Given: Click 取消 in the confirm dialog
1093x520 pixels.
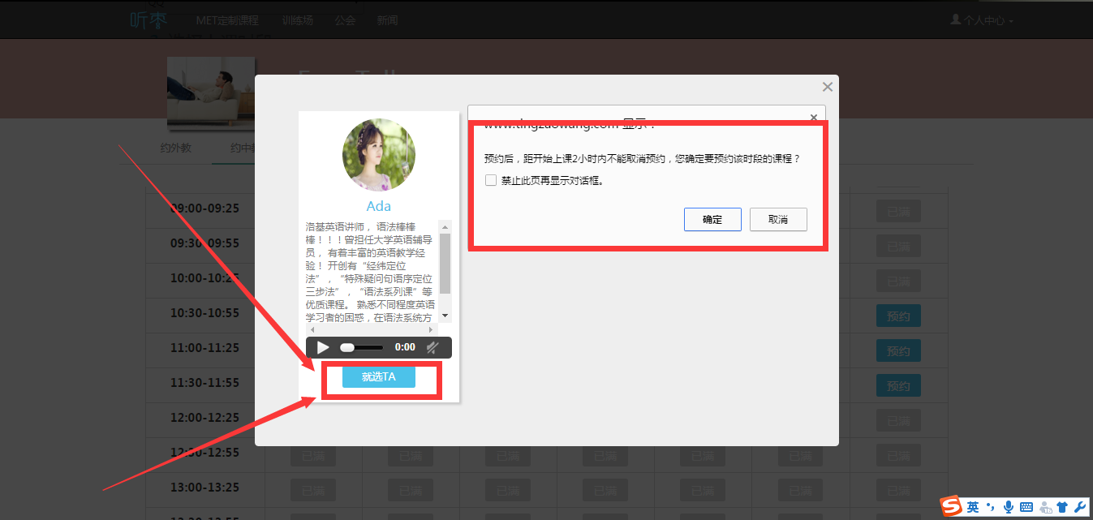Looking at the screenshot, I should [778, 220].
